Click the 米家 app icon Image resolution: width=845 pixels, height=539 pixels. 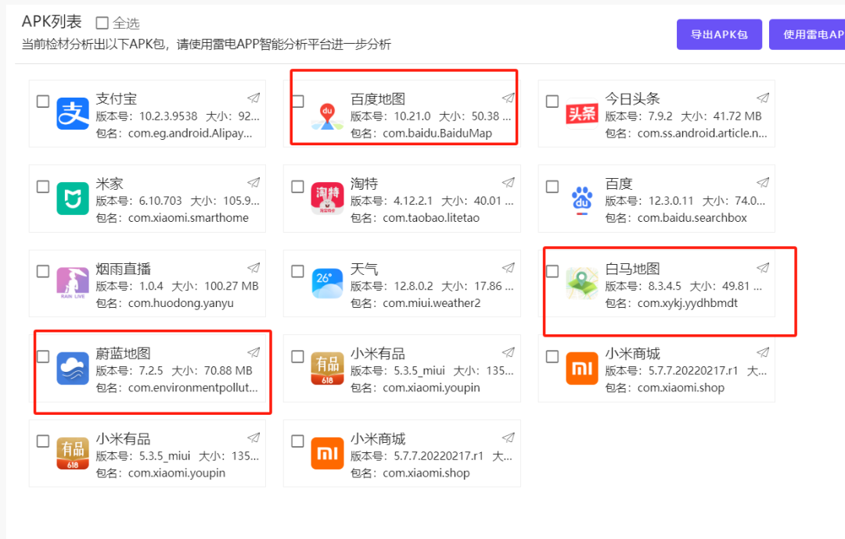73,198
